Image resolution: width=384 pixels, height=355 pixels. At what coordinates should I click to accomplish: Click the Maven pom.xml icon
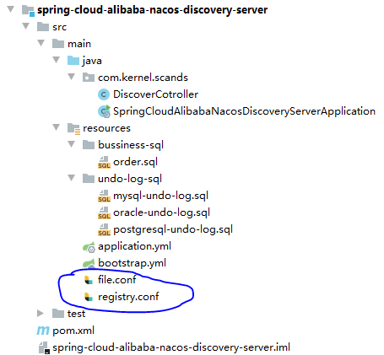(x=43, y=331)
